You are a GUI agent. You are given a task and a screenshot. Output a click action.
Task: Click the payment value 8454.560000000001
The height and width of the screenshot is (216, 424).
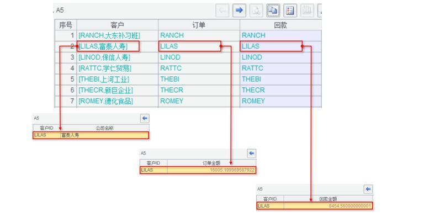click(328, 206)
